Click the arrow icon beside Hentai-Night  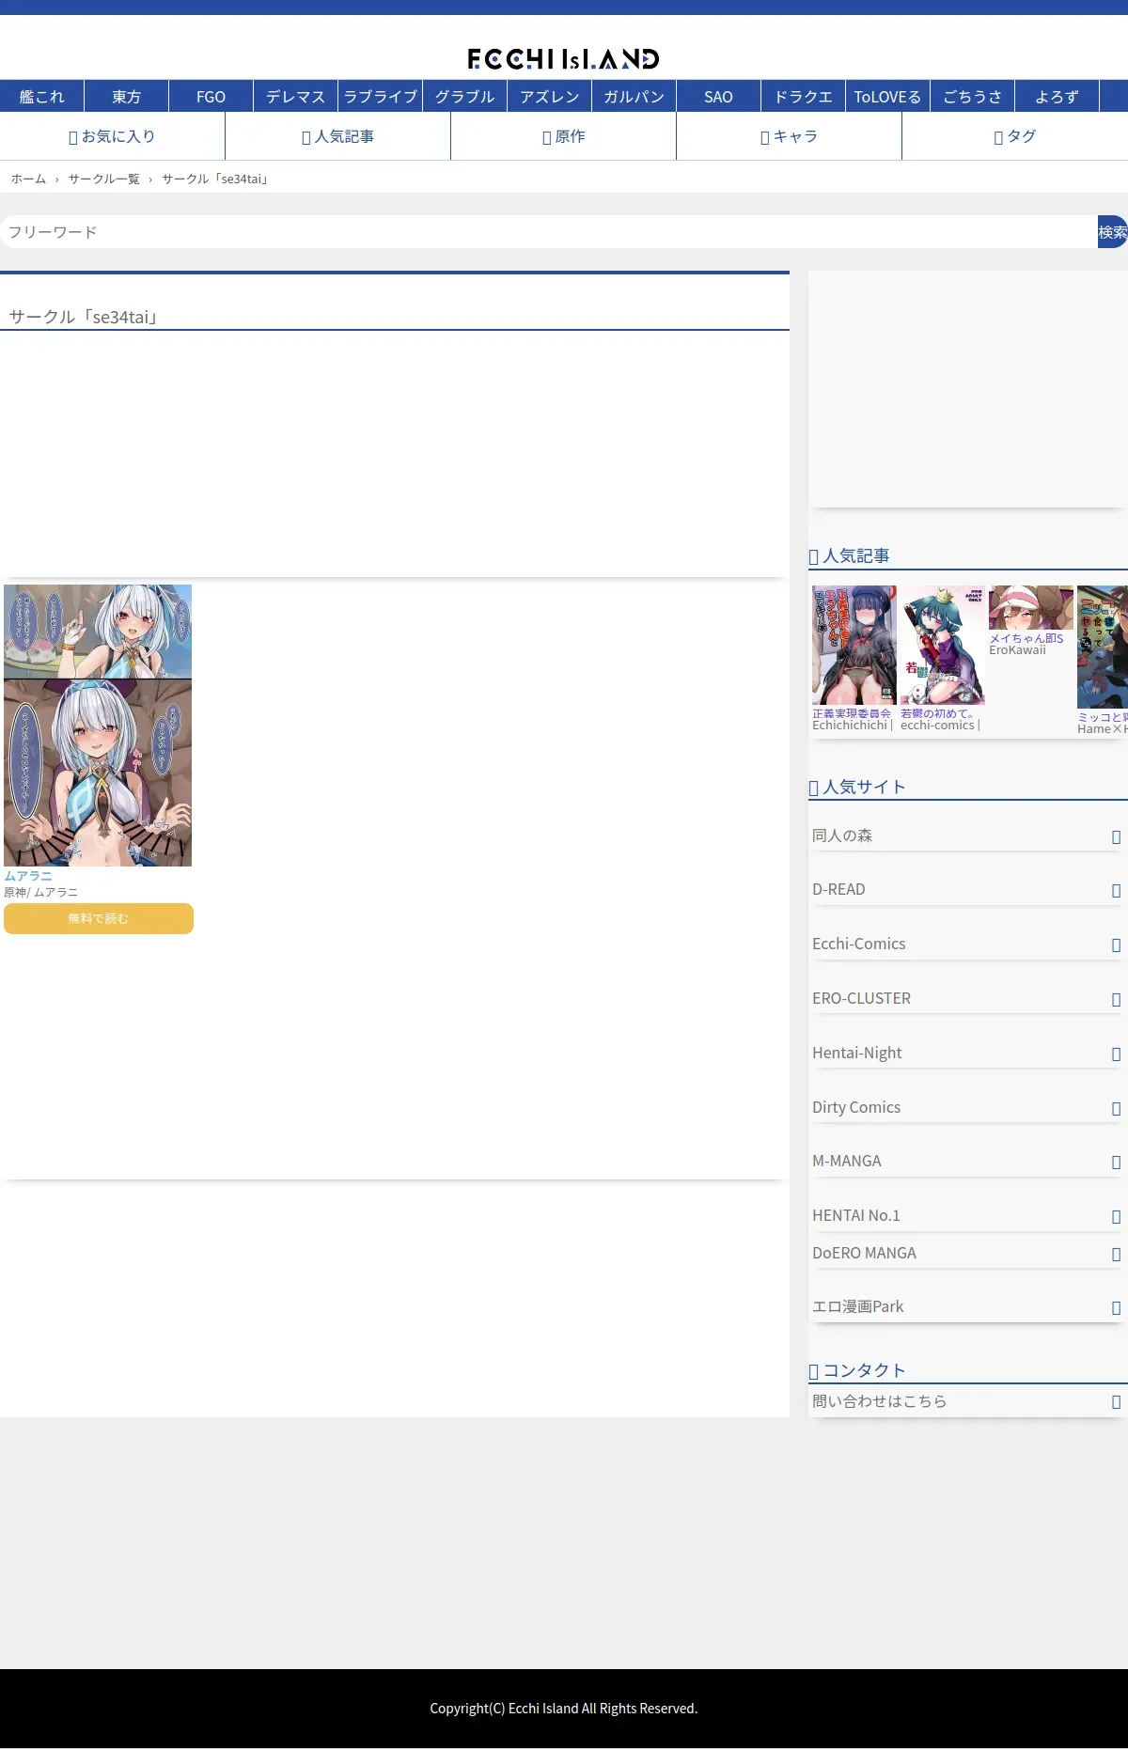[x=1116, y=1054]
